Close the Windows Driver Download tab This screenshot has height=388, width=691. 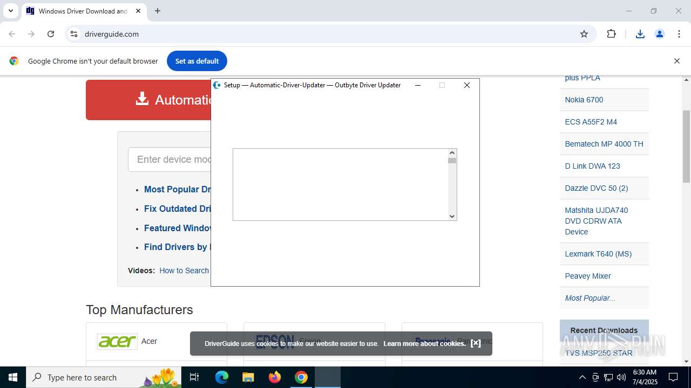[x=138, y=11]
